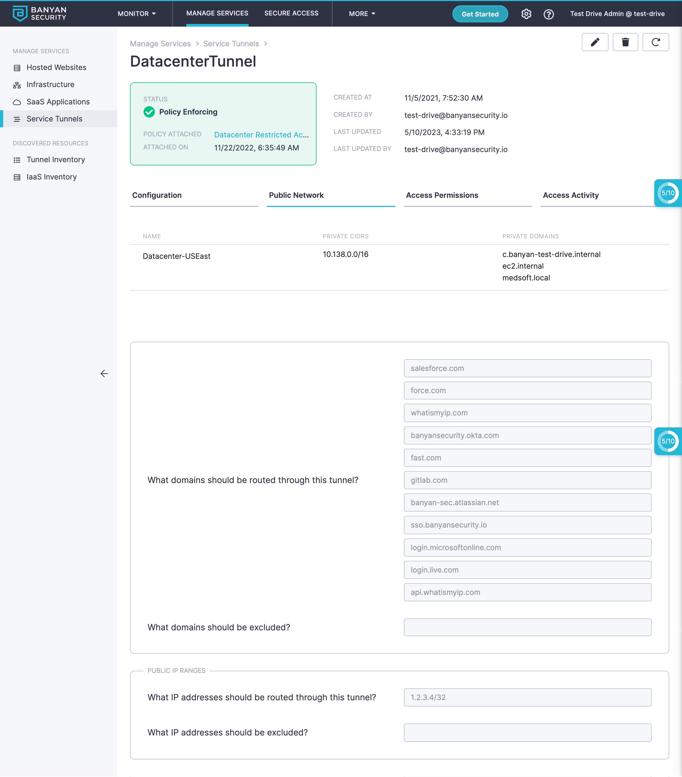Expand the MORE dropdown menu
Image resolution: width=682 pixels, height=777 pixels.
pyautogui.click(x=362, y=14)
